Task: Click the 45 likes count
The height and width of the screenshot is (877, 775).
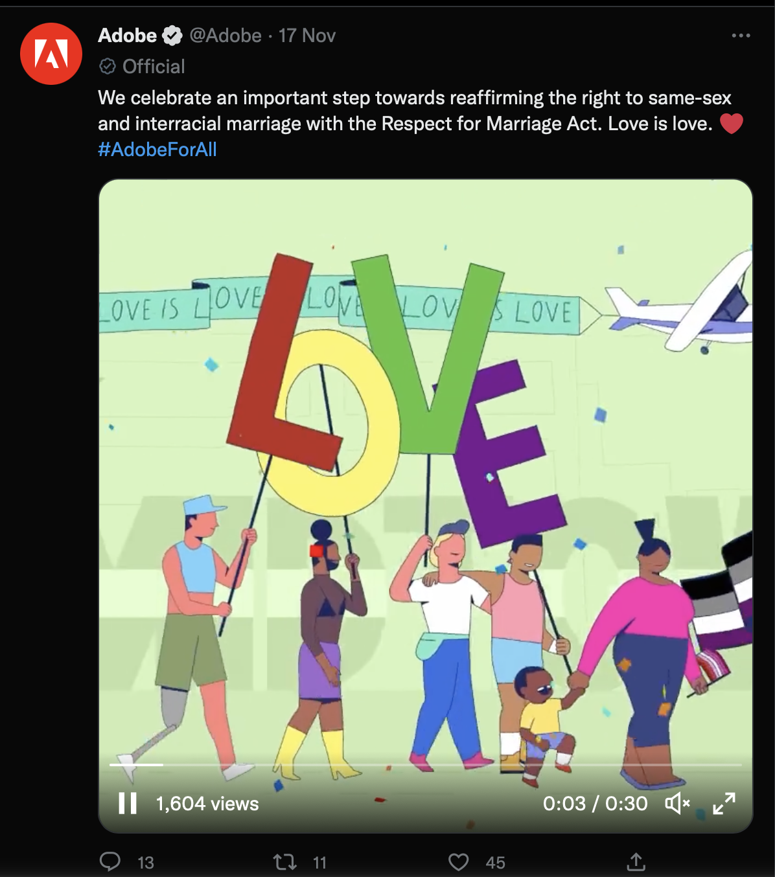Action: [496, 863]
